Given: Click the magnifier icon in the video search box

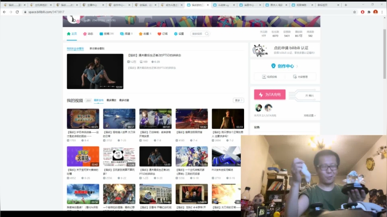Looking at the screenshot, I should click(207, 34).
